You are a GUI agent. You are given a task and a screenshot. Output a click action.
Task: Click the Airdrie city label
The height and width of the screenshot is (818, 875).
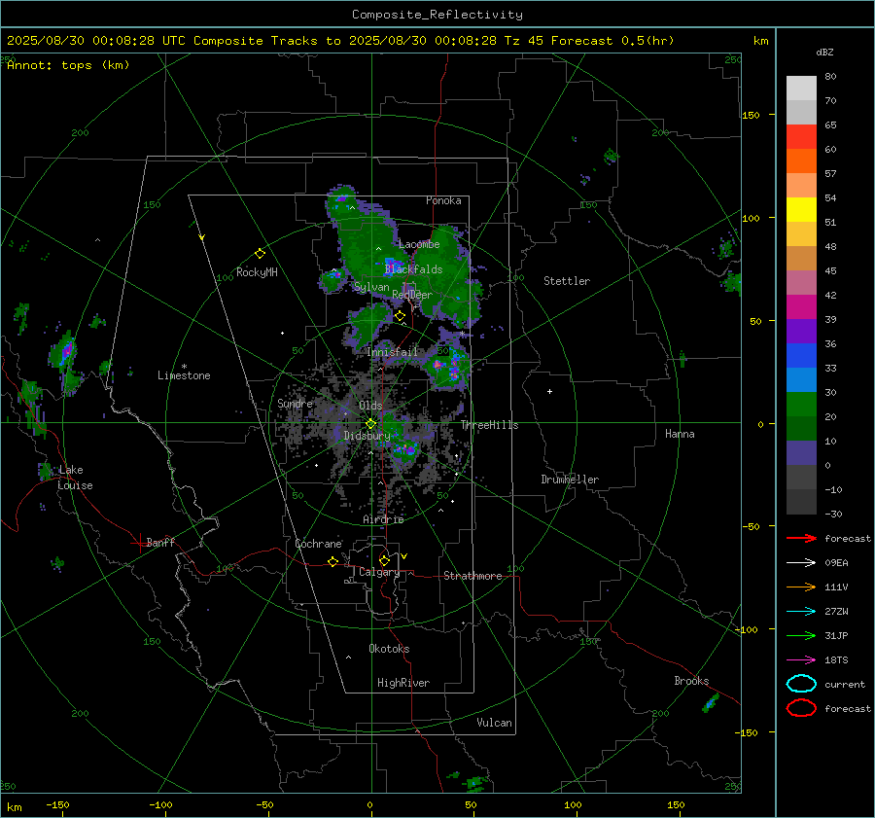tap(383, 519)
